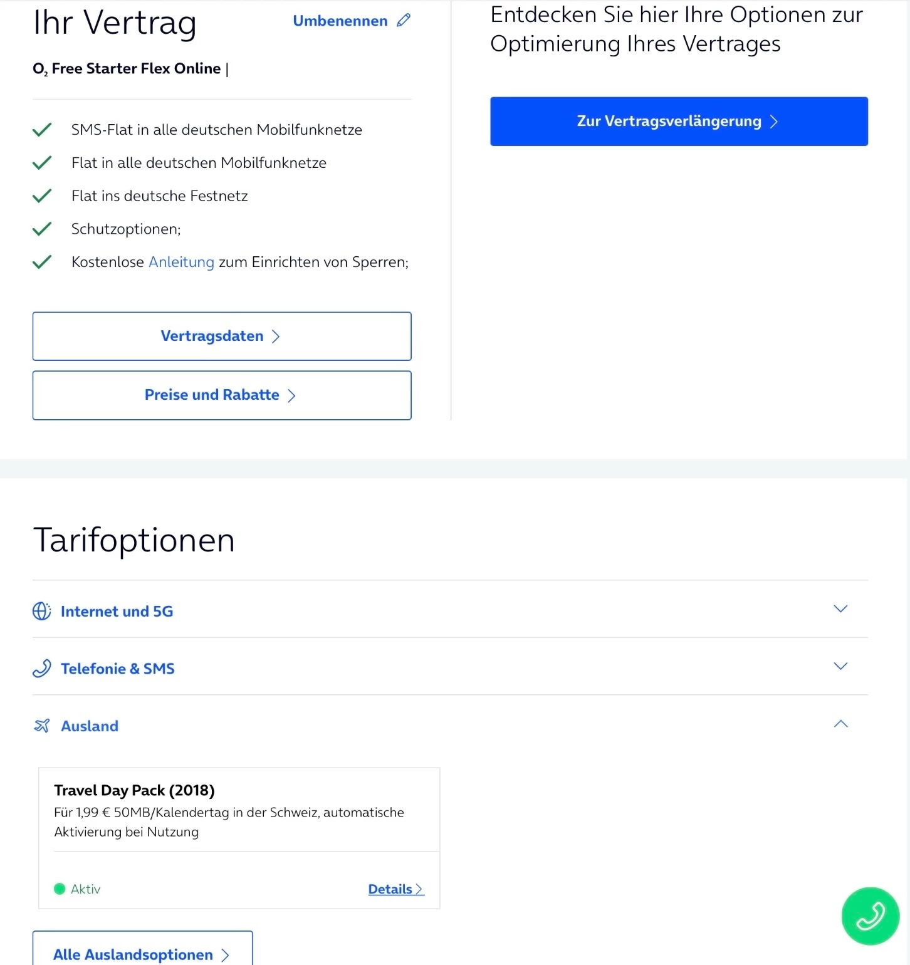910x965 pixels.
Task: Click the checkmark beside Flat ins deutsche Festnetz
Action: tap(42, 196)
